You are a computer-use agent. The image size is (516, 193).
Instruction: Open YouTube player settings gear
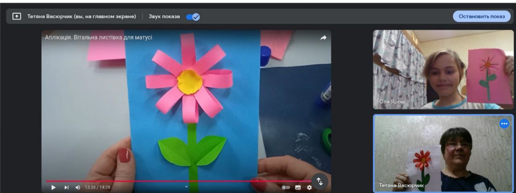click(309, 187)
